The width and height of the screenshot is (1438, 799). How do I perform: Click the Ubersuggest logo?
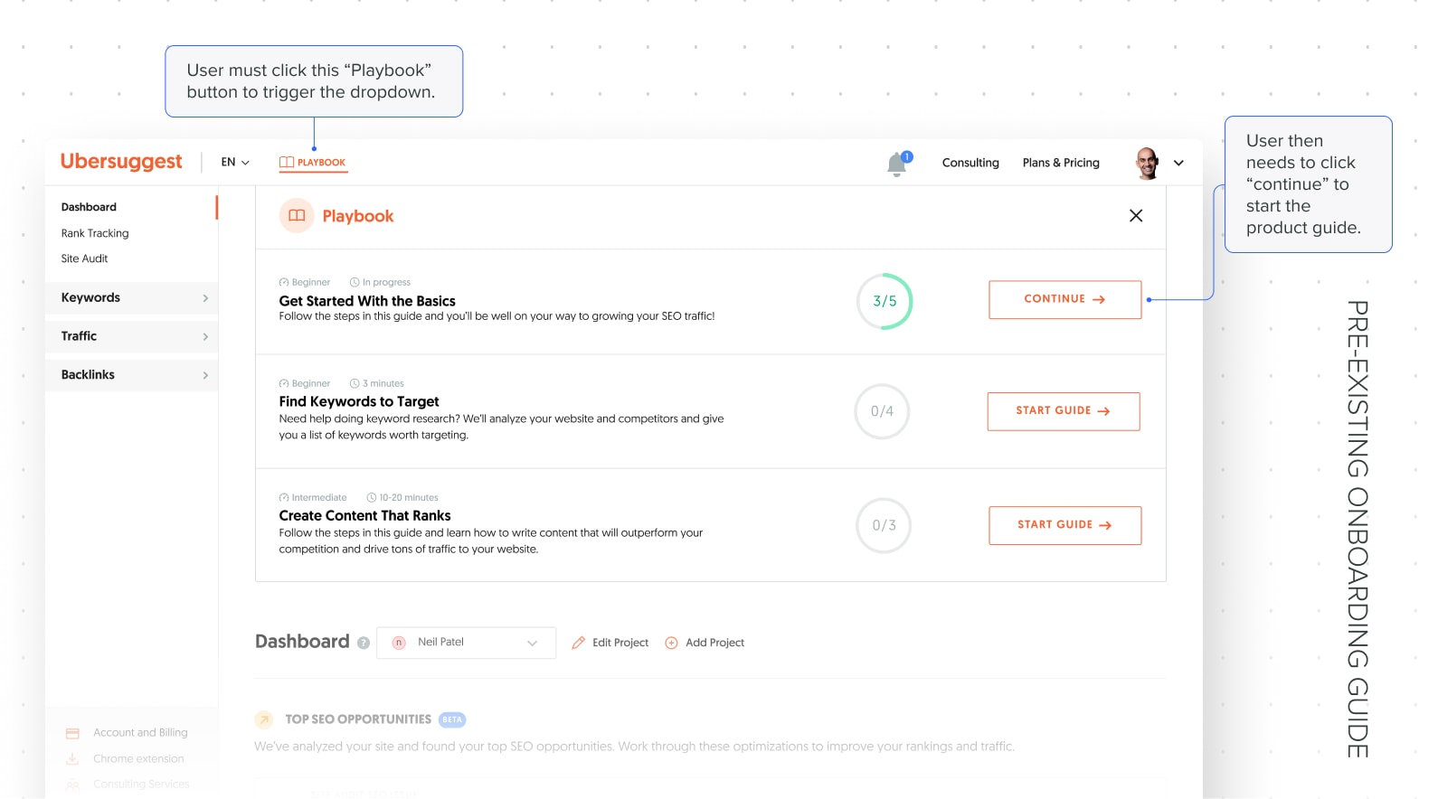[x=121, y=162]
